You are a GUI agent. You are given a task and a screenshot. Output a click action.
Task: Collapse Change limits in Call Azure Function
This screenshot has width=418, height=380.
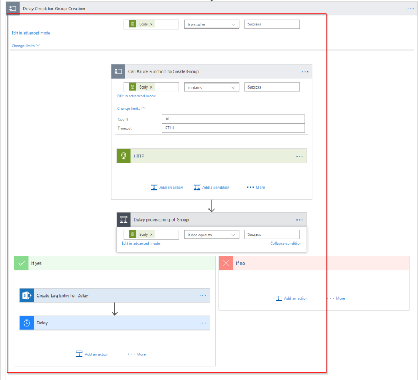click(x=131, y=108)
